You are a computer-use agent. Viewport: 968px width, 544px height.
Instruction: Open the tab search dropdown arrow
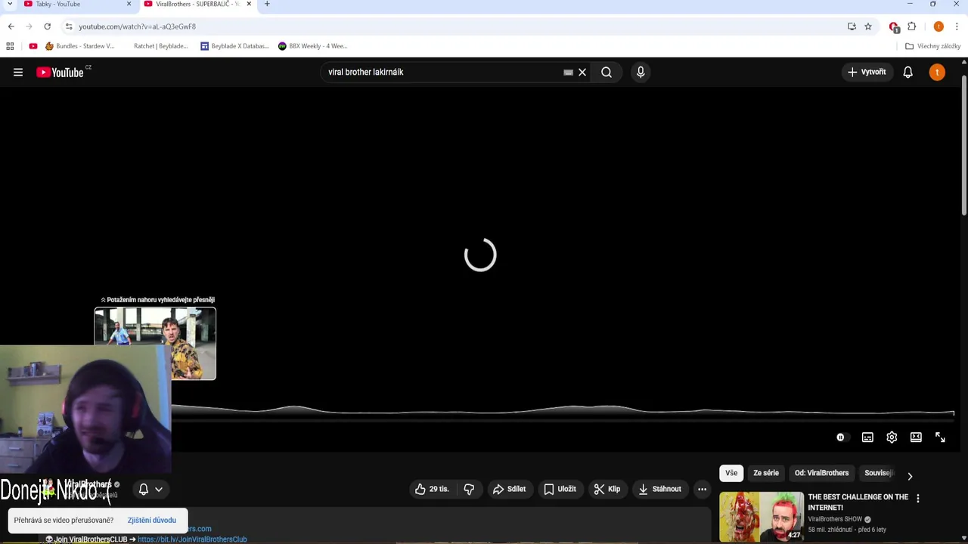tap(10, 4)
